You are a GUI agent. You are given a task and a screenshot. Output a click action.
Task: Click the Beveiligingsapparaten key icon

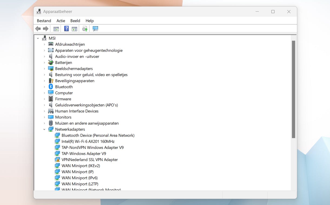click(51, 81)
